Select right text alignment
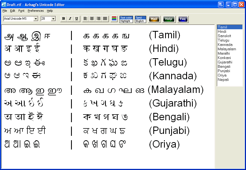 point(98,19)
